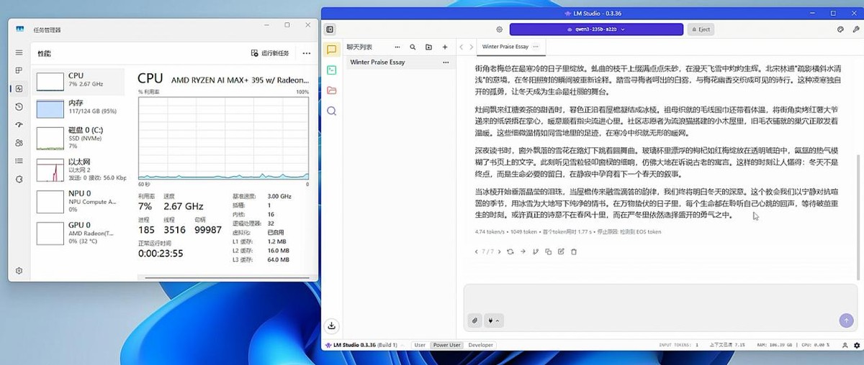Switch to the Winter Praise Essay tab
Viewport: 864px width, 365px height.
505,47
